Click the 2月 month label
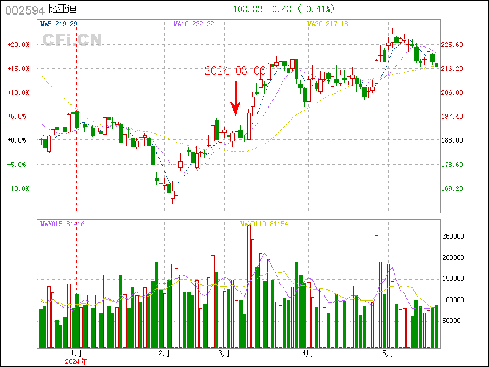This screenshot has height=367, width=489. tap(164, 354)
